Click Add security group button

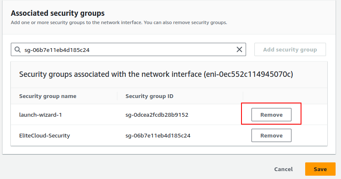click(x=290, y=49)
